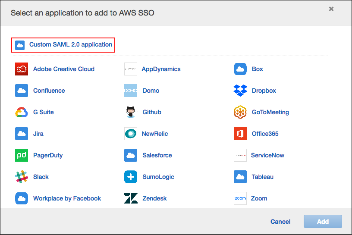Choose the AppDynamics application name
352x235 pixels.
(161, 69)
